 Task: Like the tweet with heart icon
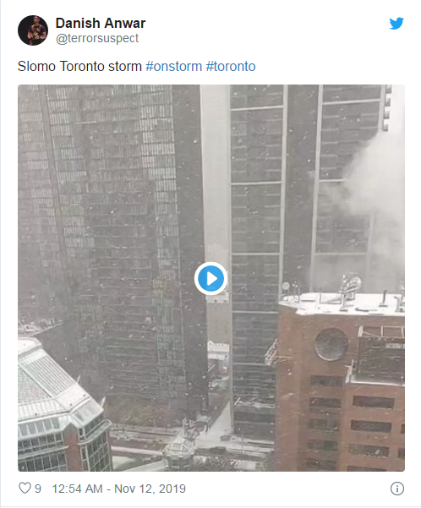coord(25,489)
